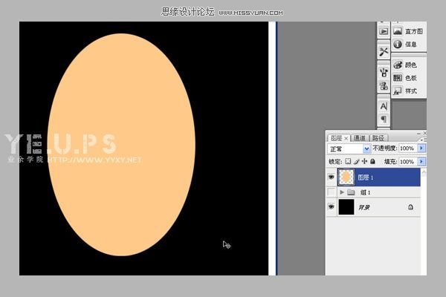
Task: Open the Character panel 'A' icon
Action: (384, 106)
